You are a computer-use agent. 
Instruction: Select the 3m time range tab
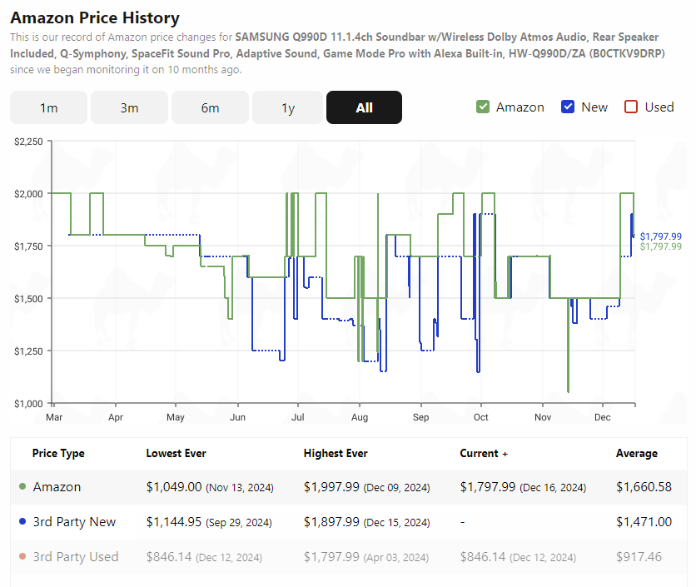[x=130, y=107]
